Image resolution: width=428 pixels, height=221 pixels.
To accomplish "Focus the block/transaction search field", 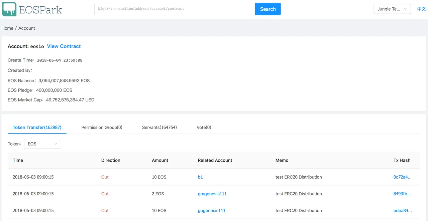I will pos(175,9).
